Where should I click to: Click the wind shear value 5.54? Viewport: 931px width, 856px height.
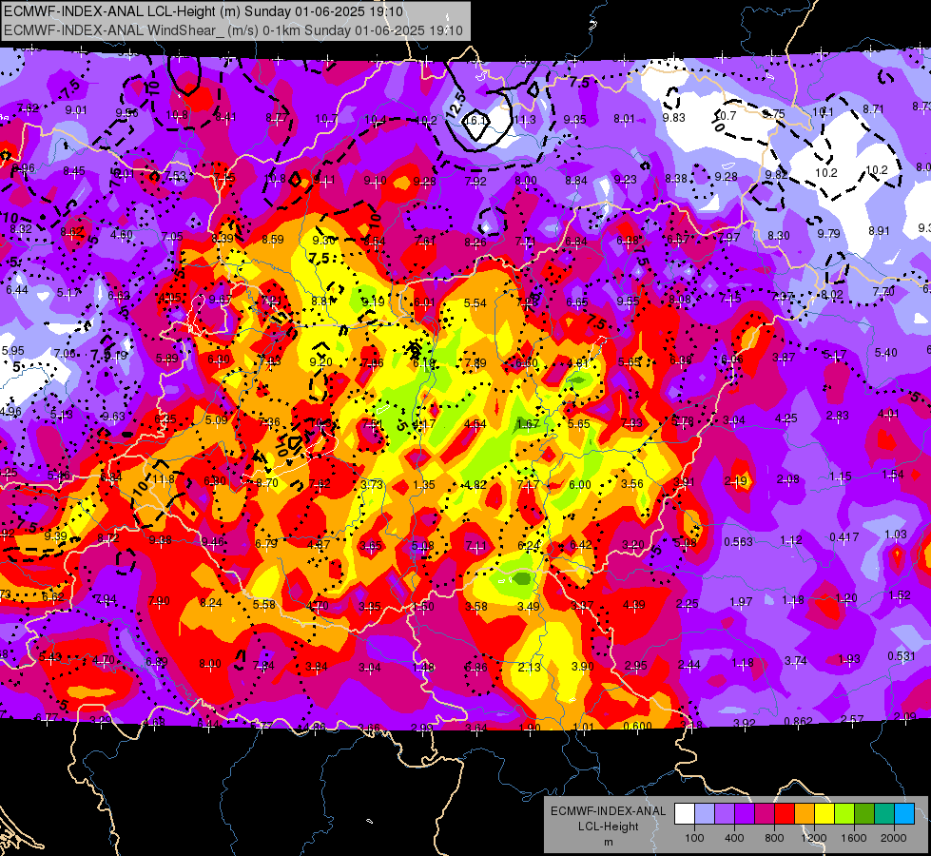(475, 303)
